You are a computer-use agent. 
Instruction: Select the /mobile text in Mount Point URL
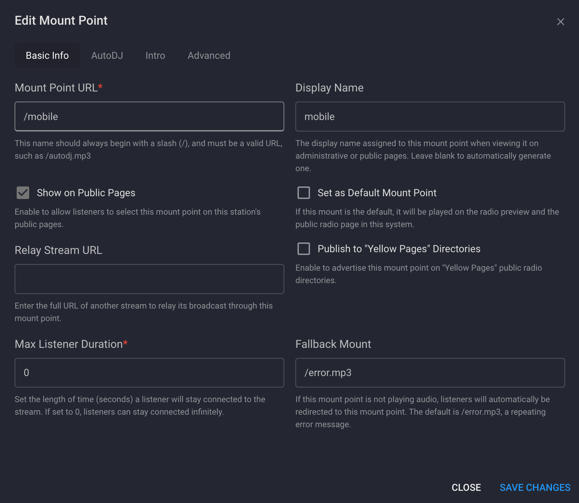coord(41,117)
